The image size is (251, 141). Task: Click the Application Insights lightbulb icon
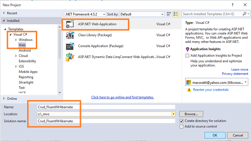point(187,49)
